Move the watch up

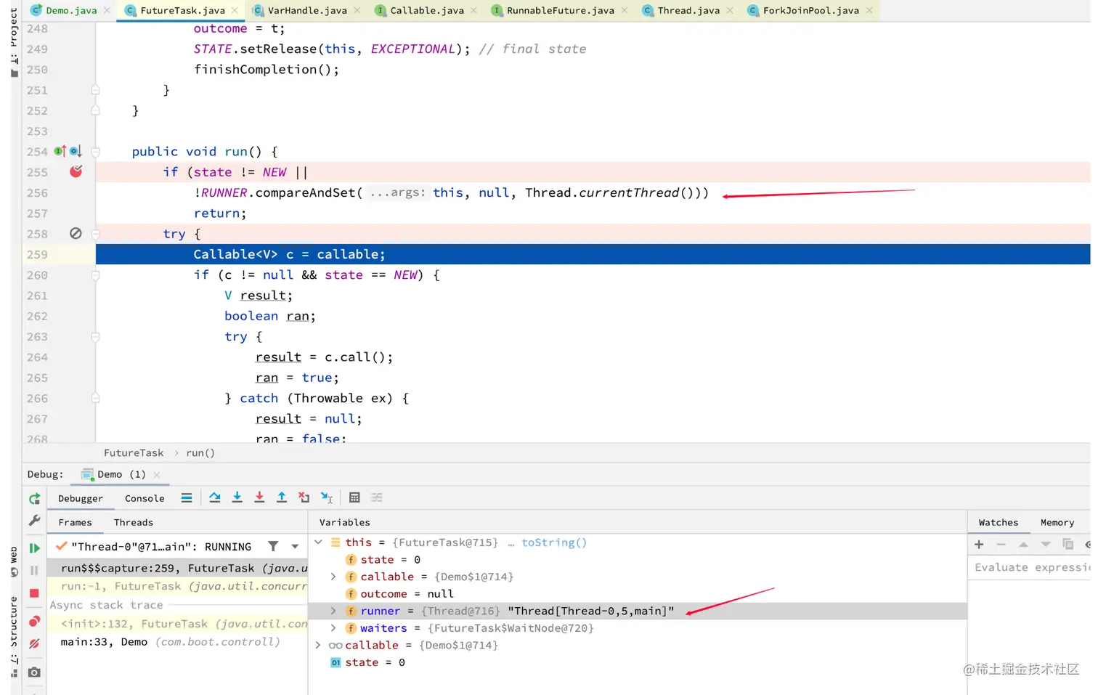(1023, 544)
